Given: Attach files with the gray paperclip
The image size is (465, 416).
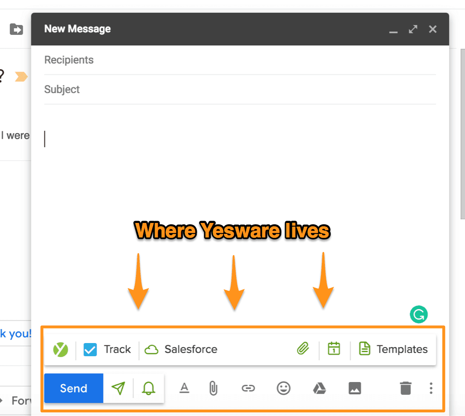Looking at the screenshot, I should [213, 388].
